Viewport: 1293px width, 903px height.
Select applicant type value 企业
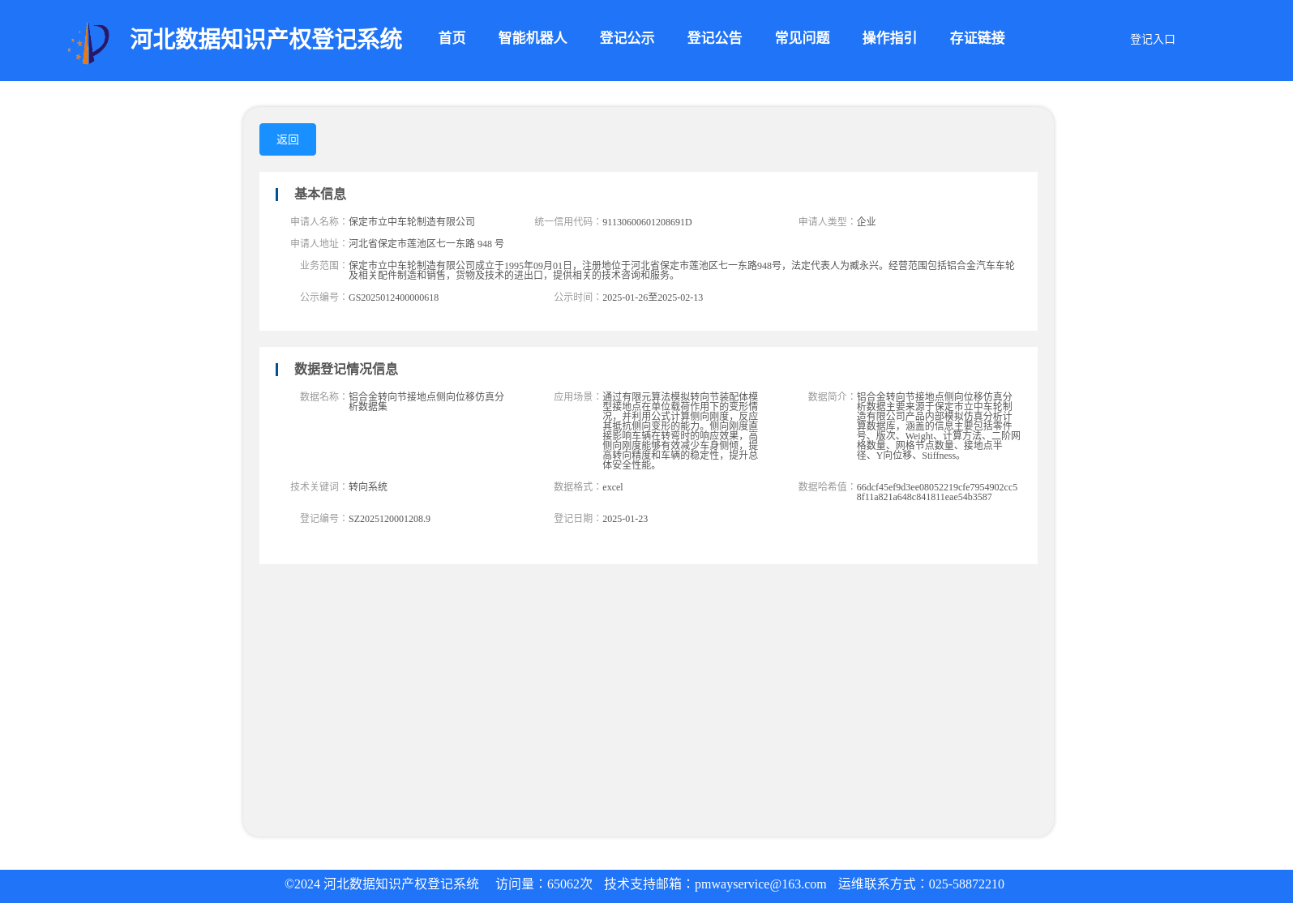(x=866, y=221)
